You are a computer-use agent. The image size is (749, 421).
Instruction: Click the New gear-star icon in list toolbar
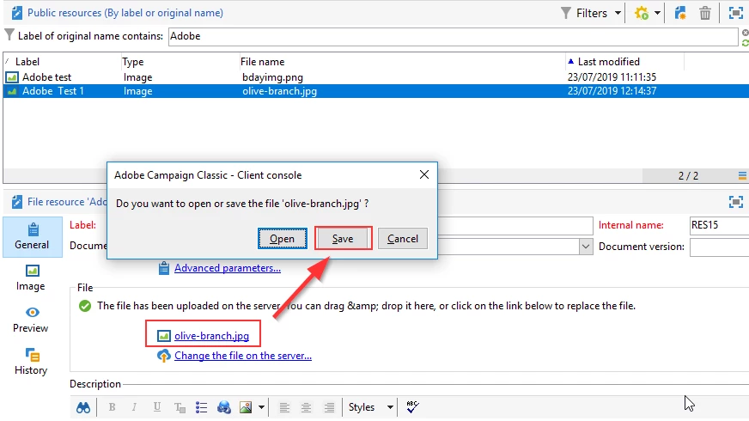(641, 13)
